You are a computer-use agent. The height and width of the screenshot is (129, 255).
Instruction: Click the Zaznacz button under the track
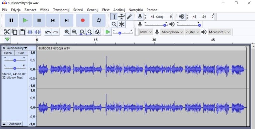pos(15,124)
